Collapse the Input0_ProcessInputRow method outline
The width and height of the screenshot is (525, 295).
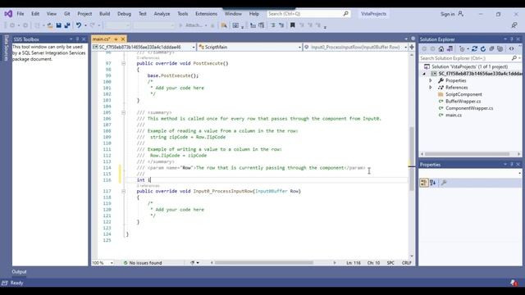pyautogui.click(x=123, y=191)
